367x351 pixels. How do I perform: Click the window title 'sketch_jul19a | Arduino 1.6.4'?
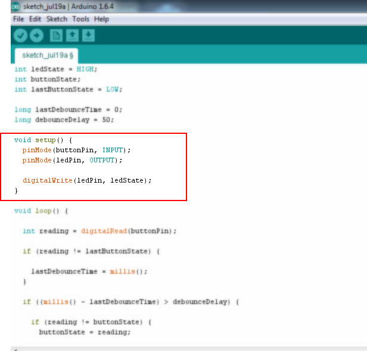(x=69, y=7)
